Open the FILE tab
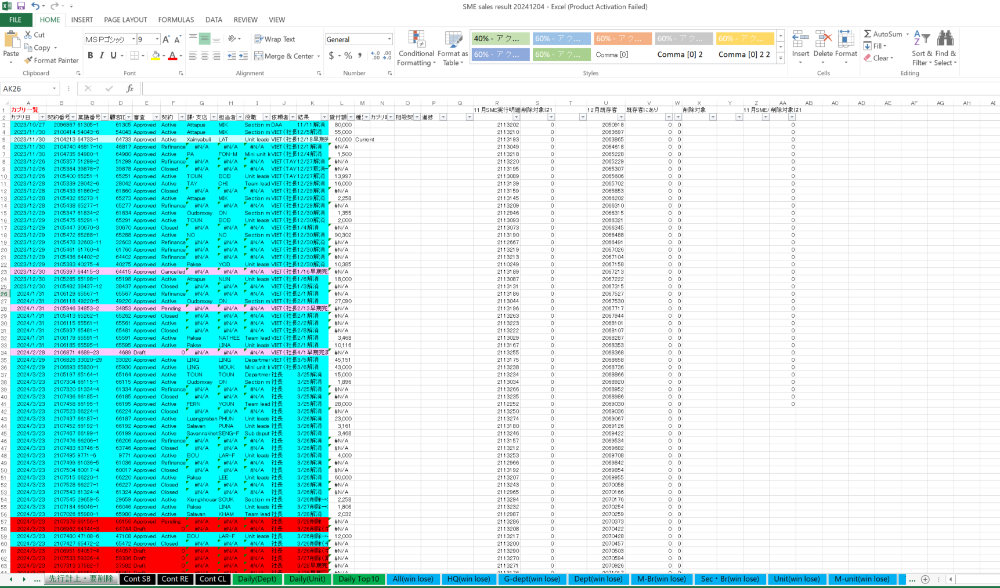 [x=16, y=20]
